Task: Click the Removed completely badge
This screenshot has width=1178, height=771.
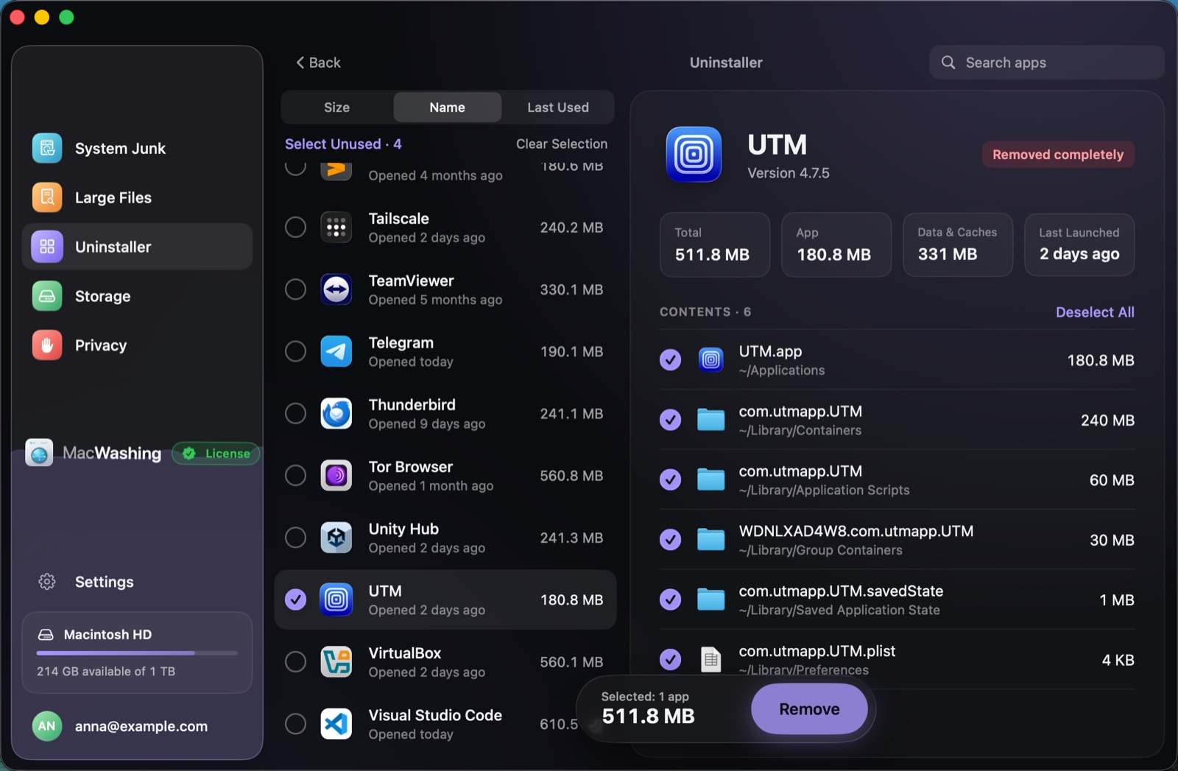Action: tap(1058, 155)
